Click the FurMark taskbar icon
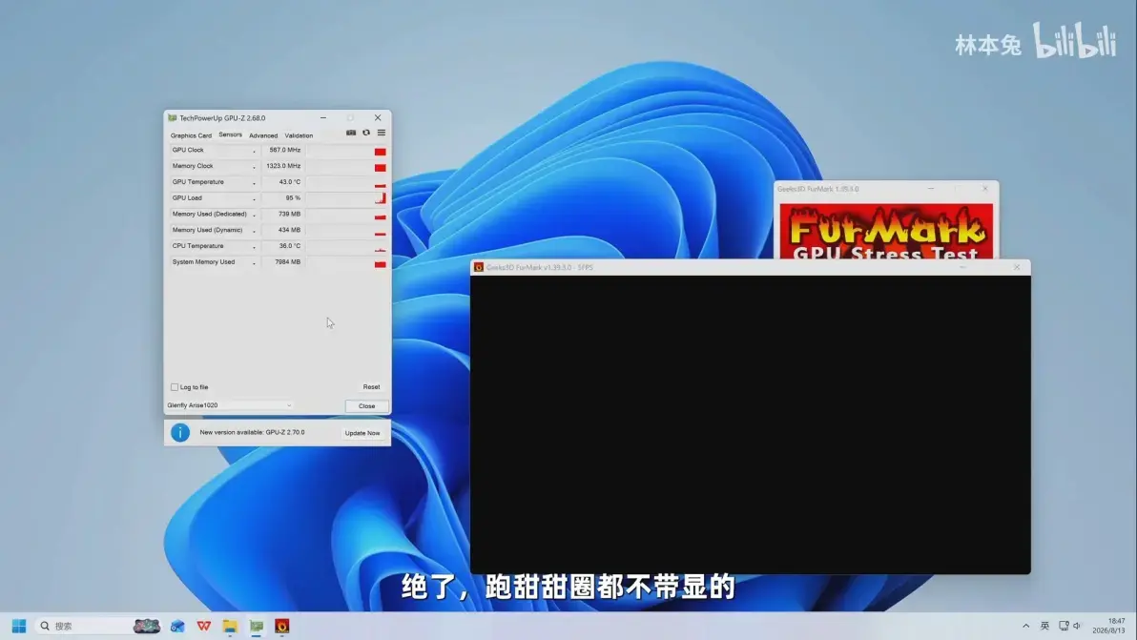 point(282,627)
